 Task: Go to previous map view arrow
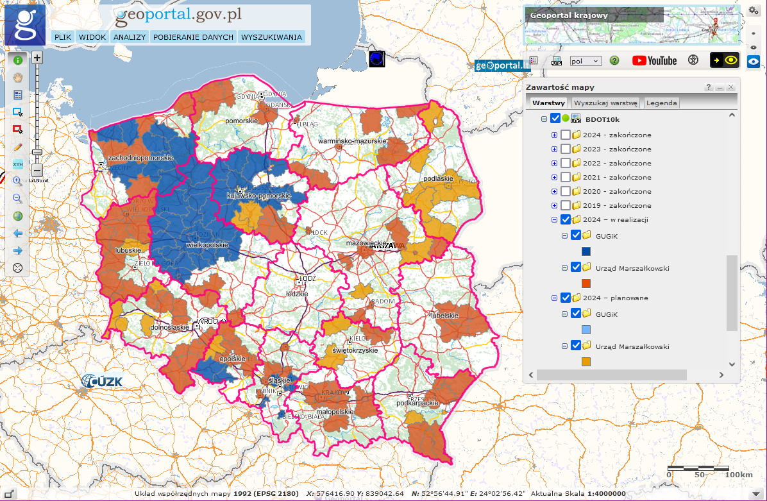[x=18, y=234]
